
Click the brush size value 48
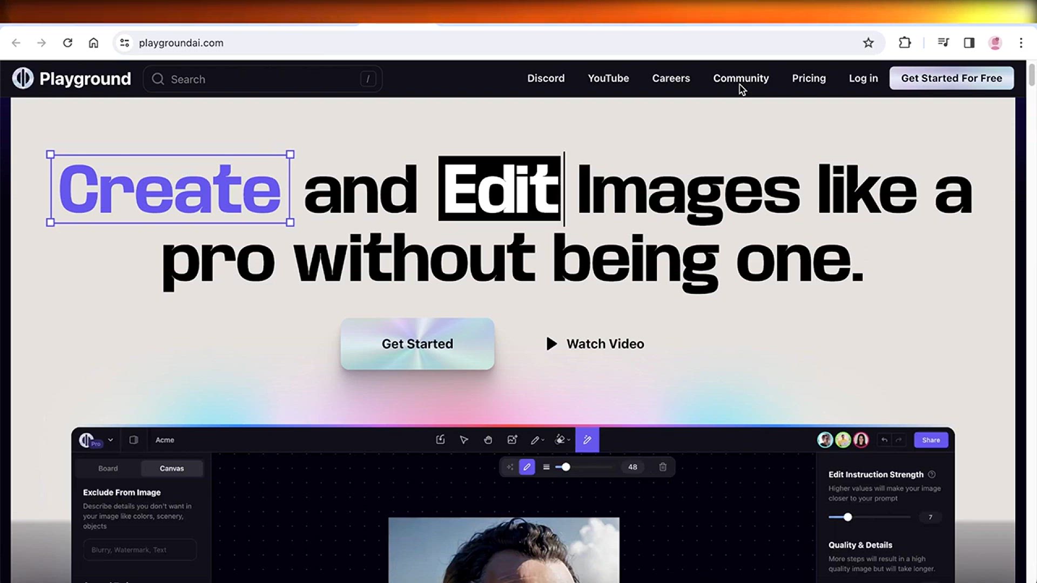point(632,467)
